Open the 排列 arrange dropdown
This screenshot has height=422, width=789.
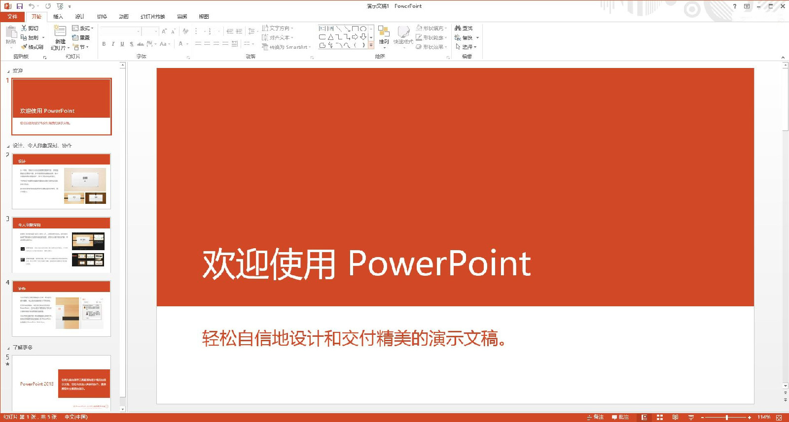click(384, 37)
